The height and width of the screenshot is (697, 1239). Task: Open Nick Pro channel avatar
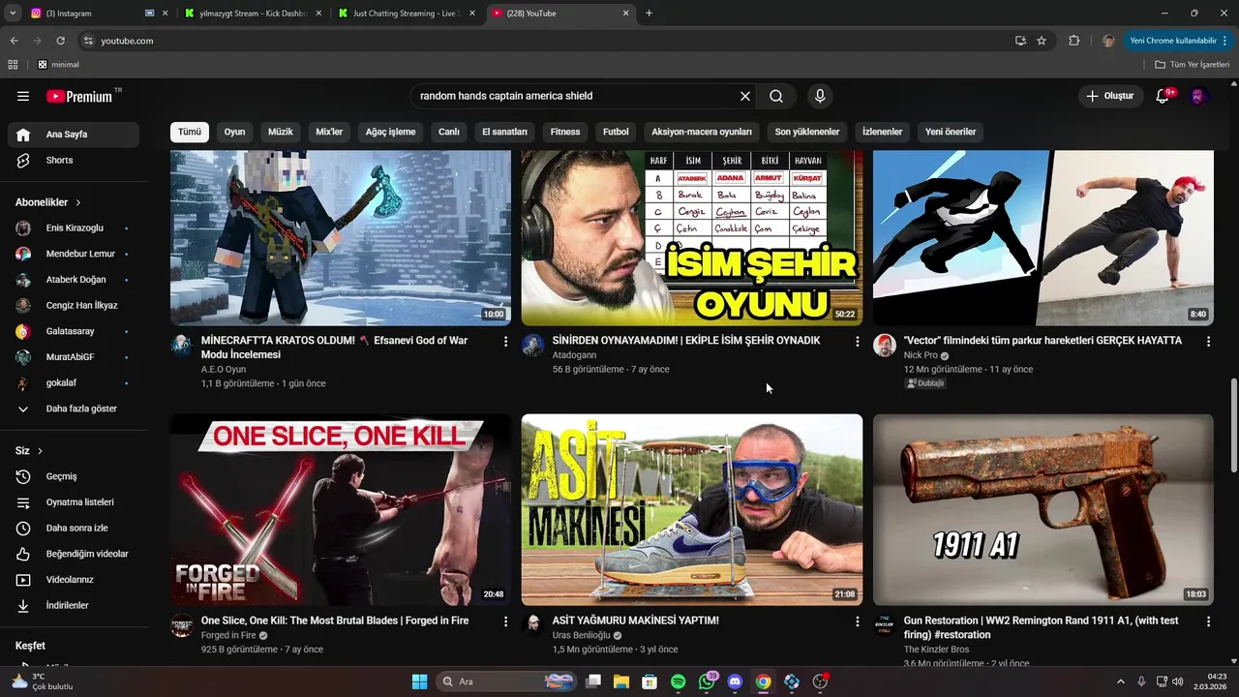(885, 346)
